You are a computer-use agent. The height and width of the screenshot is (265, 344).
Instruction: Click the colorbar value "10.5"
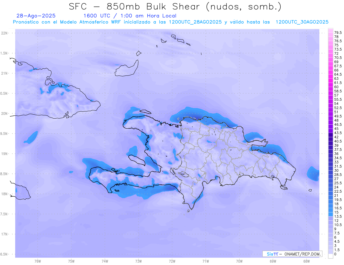pos(338,225)
